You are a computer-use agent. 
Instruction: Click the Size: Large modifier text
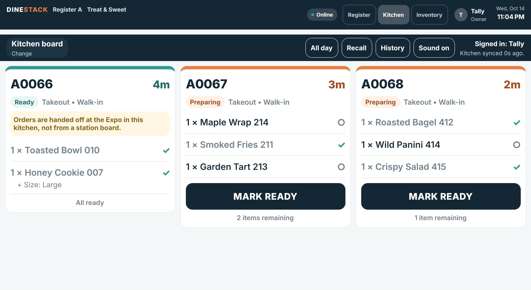[x=40, y=185]
